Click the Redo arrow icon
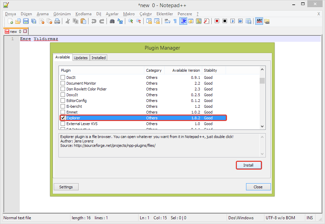This screenshot has height=224, width=325. [x=101, y=21]
